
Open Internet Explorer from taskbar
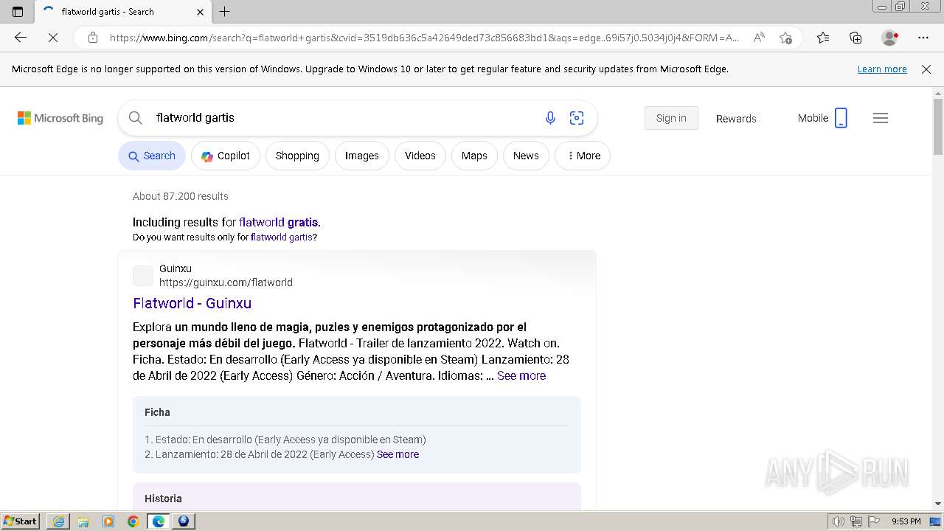pyautogui.click(x=58, y=521)
